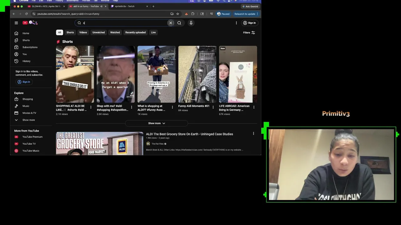
Task: Select the Live filter chip
Action: click(153, 32)
